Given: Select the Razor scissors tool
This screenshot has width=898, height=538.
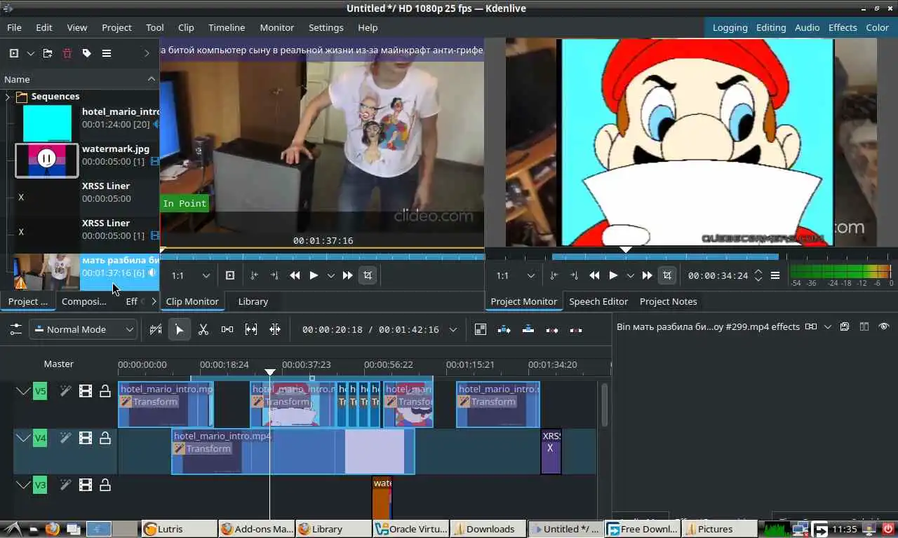Looking at the screenshot, I should [x=203, y=329].
